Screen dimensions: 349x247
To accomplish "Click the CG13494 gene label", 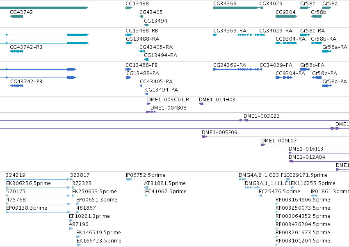I will (155, 21).
